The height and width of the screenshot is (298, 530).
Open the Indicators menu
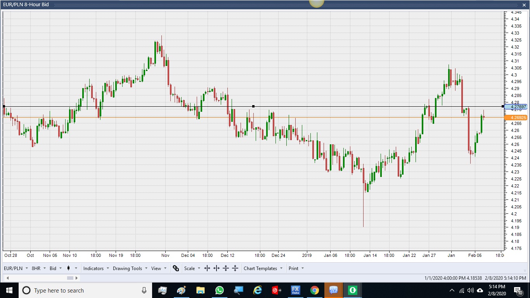[x=96, y=268]
